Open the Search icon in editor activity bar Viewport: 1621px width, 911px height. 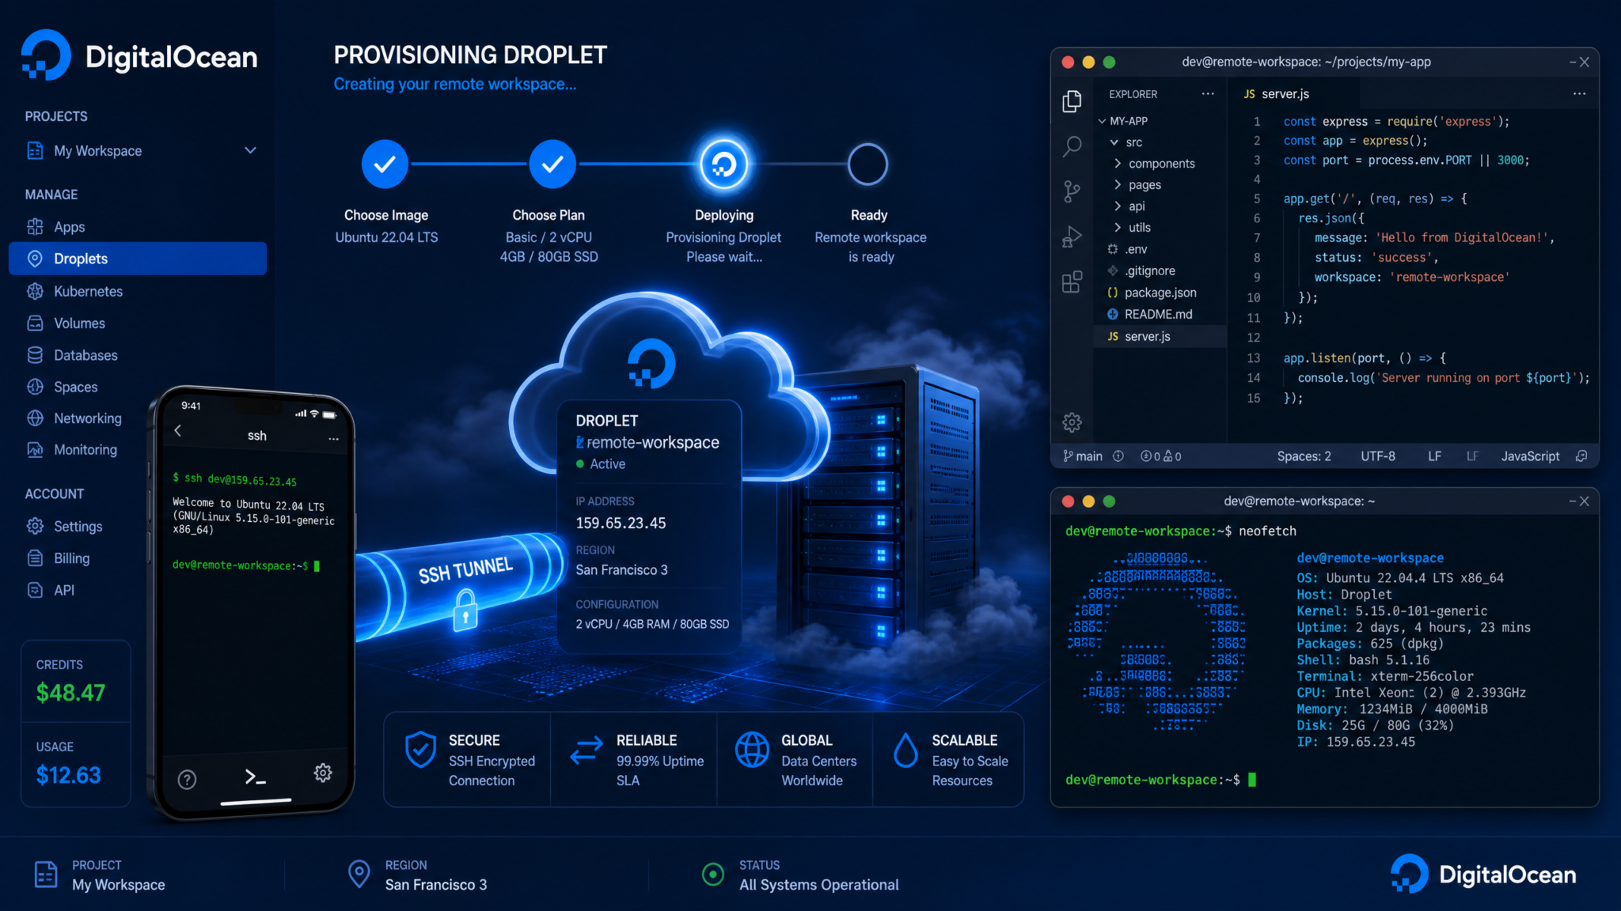click(1072, 146)
